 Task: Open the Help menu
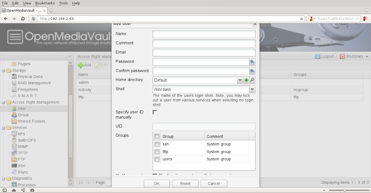[76, 3]
